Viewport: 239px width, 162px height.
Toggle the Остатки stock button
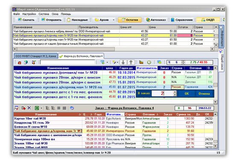pyautogui.click(x=130, y=20)
